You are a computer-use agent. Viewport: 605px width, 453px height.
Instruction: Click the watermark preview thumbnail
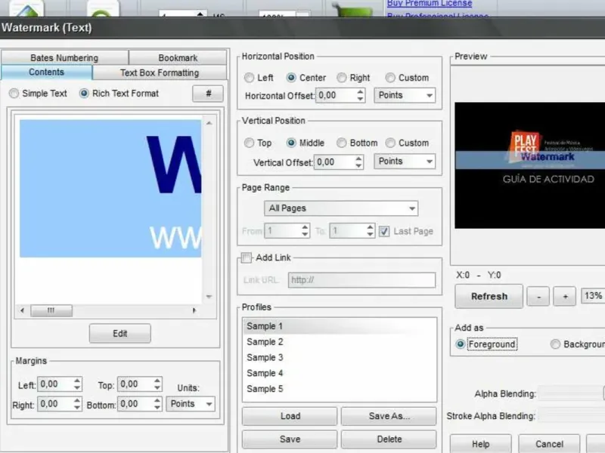530,165
